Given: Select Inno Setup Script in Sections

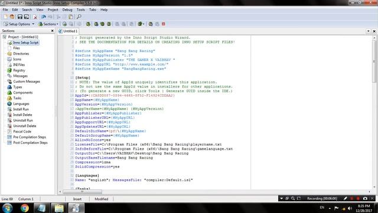Looking at the screenshot, I should click(25, 43).
